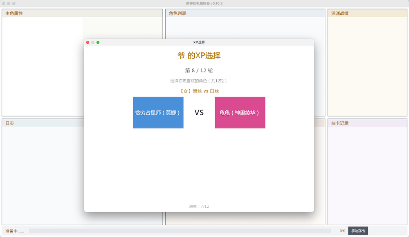The height and width of the screenshot is (237, 409).
Task: Pick the pink 龟龟（神里绫华）card
Action: point(240,113)
